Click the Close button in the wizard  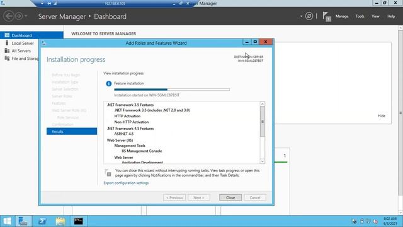click(230, 197)
